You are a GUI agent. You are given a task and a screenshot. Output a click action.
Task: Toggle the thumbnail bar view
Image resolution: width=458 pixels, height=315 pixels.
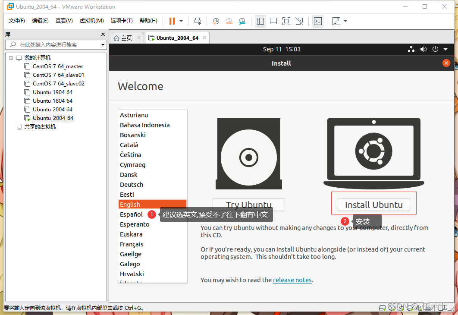point(273,21)
